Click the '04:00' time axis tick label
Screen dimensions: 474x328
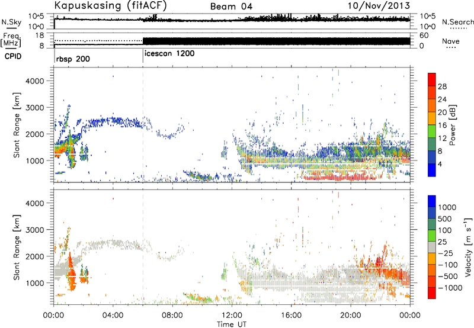pyautogui.click(x=113, y=316)
